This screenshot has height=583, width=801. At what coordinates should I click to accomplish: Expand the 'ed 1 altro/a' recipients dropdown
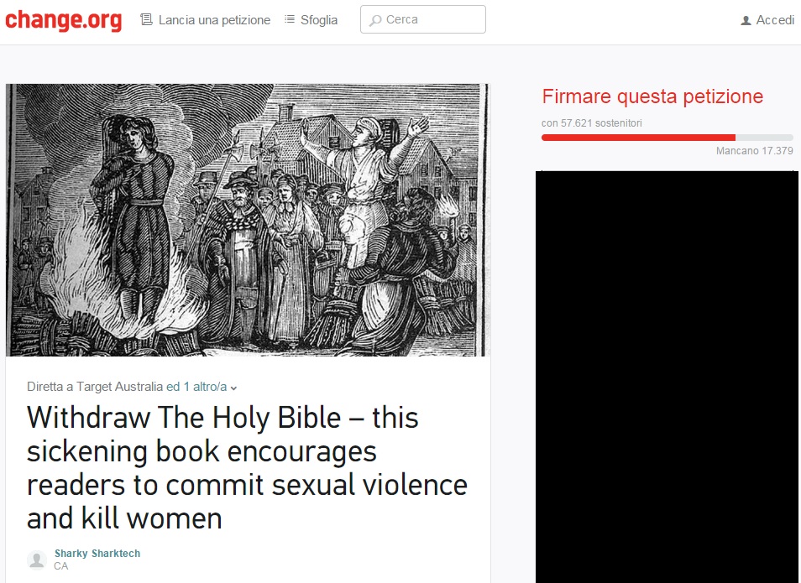pos(202,387)
